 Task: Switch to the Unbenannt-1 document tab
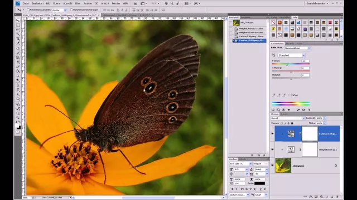tap(128, 15)
